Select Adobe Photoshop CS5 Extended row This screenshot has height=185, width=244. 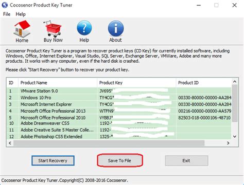[x=119, y=137]
